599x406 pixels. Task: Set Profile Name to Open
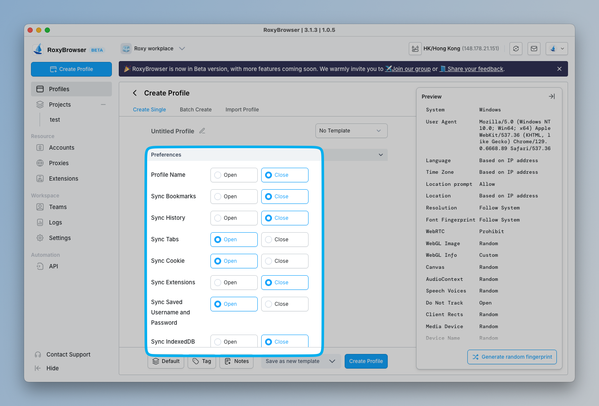click(x=234, y=175)
